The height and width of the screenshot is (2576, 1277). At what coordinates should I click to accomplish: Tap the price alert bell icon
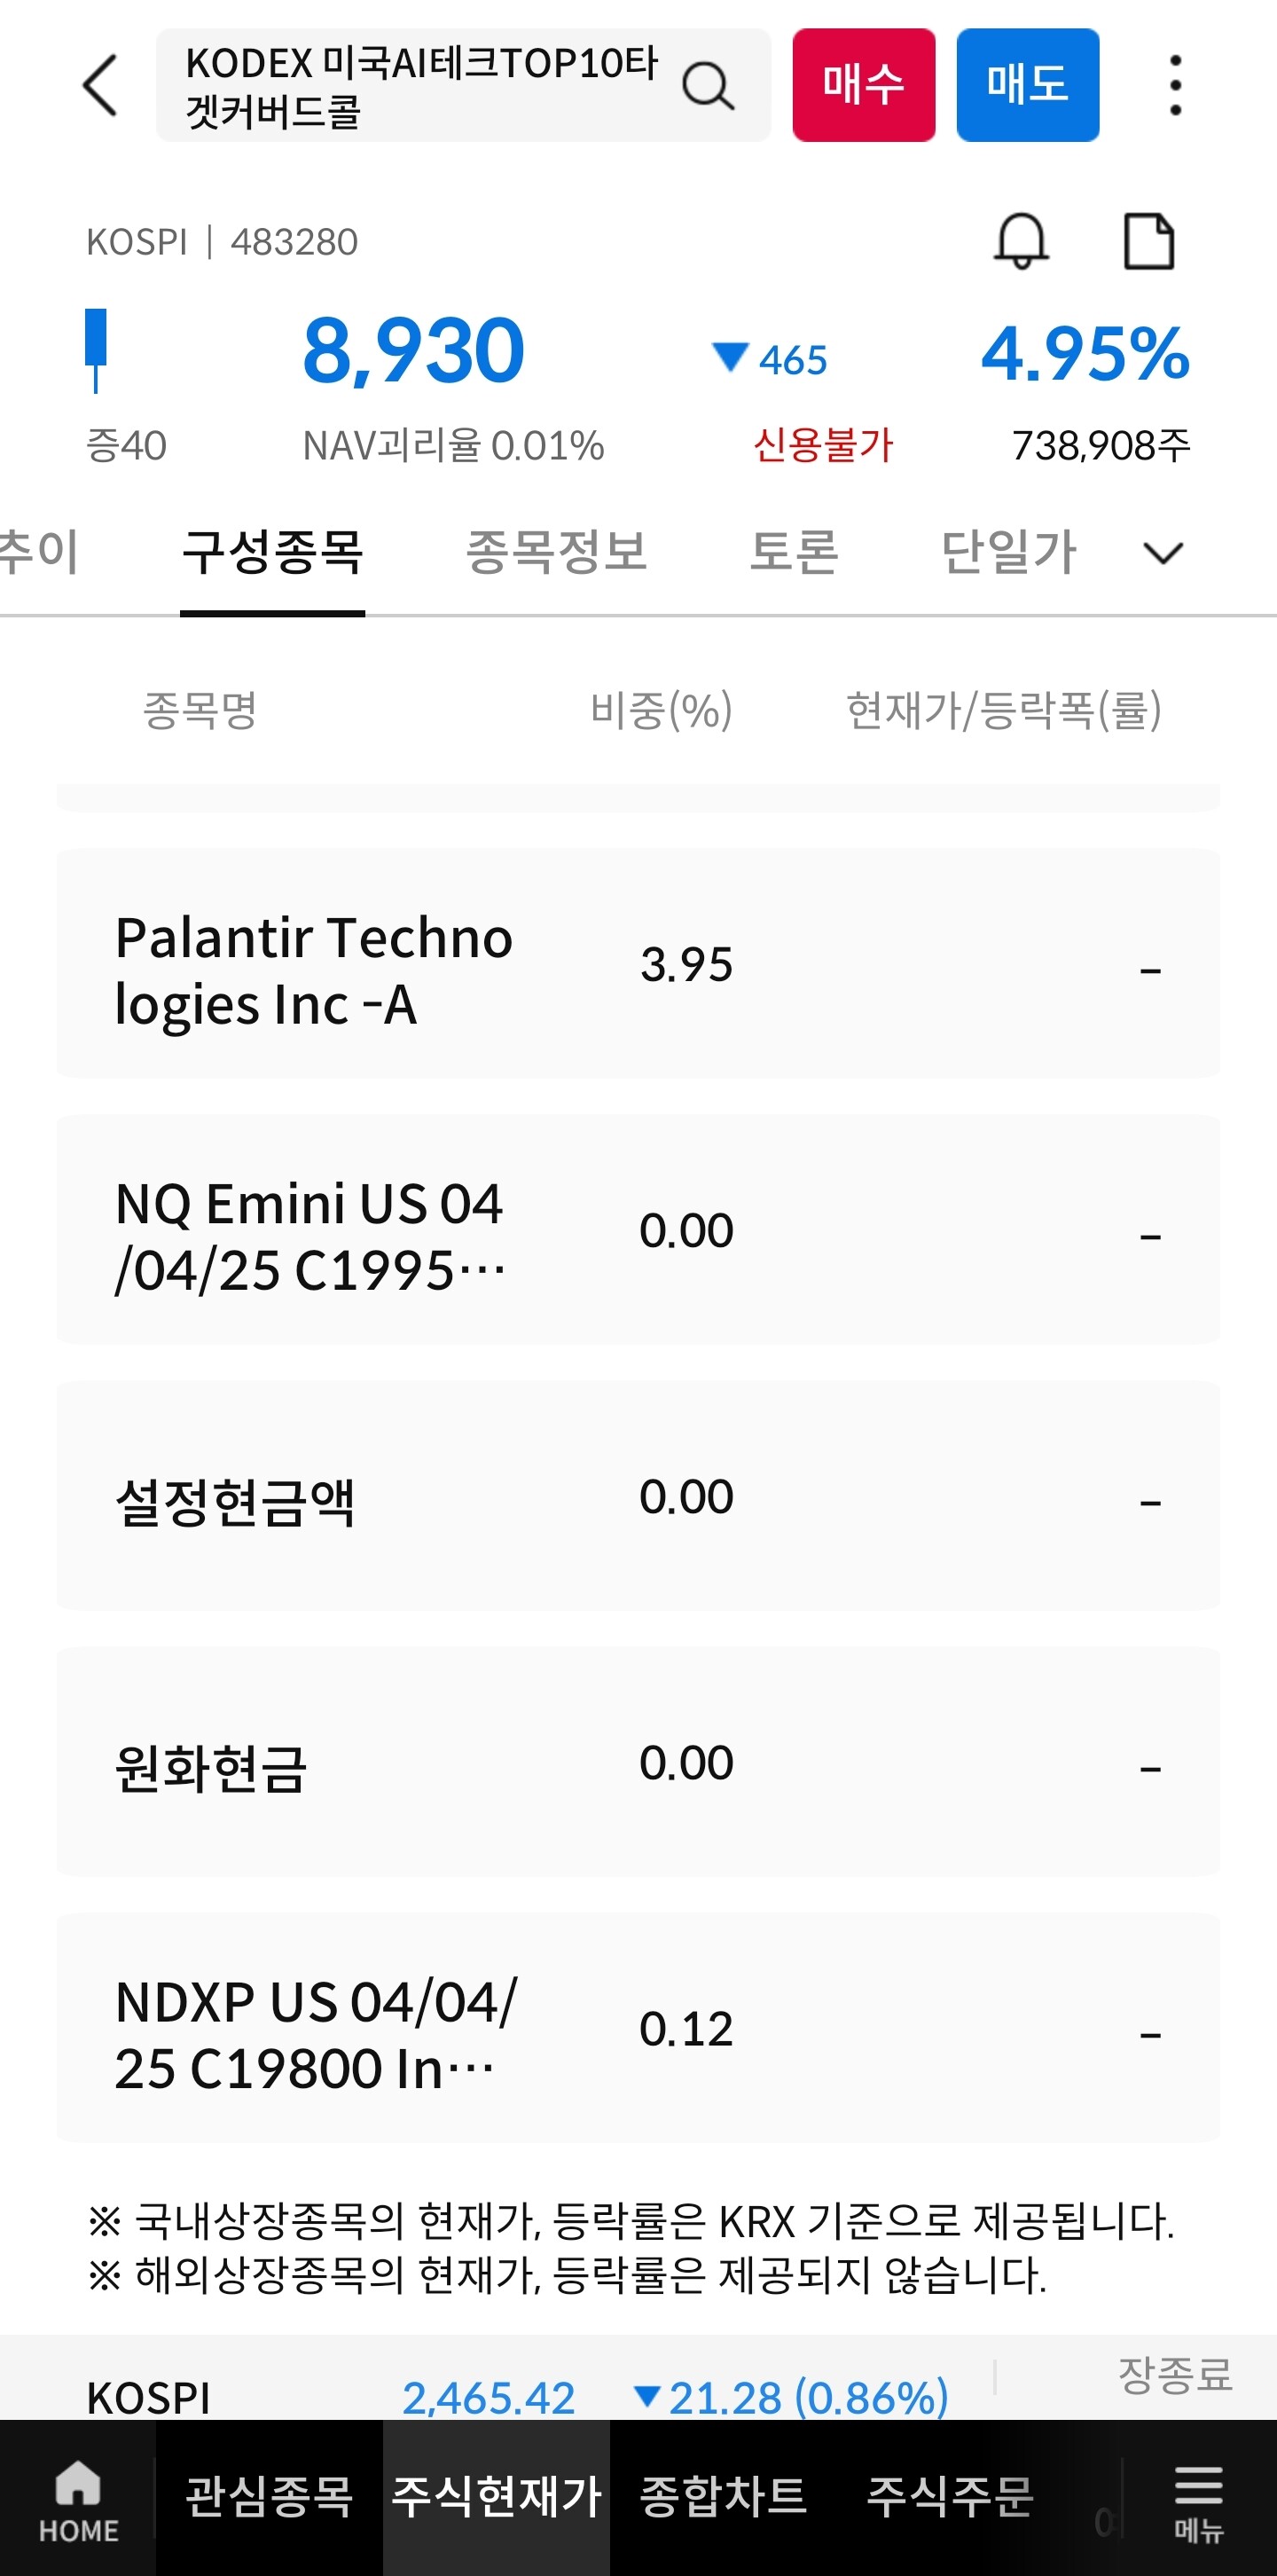point(1021,241)
